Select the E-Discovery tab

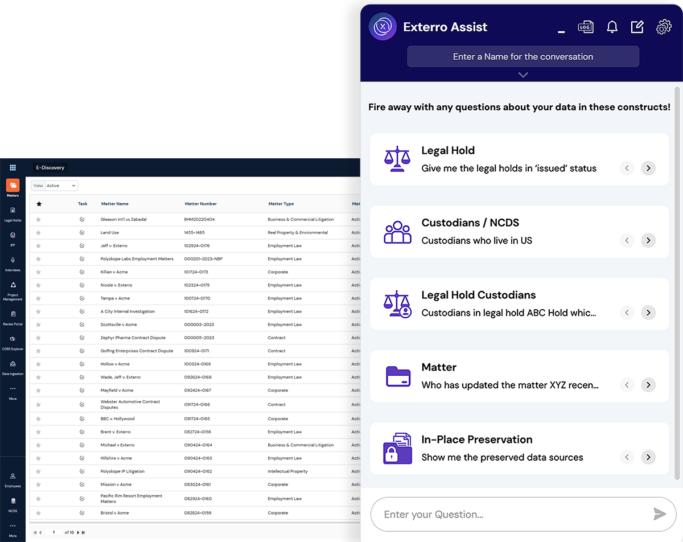(50, 168)
